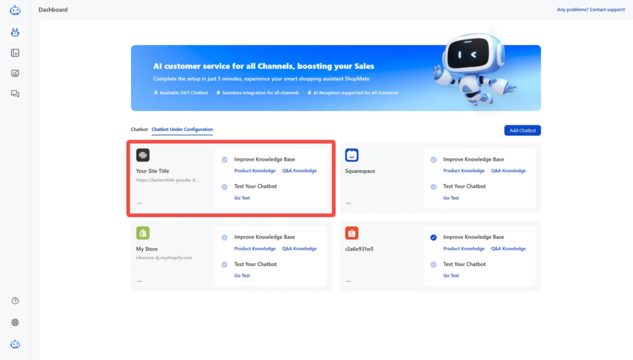Open Product Knowledge on Squarespace card
This screenshot has width=633, height=360.
click(x=464, y=171)
